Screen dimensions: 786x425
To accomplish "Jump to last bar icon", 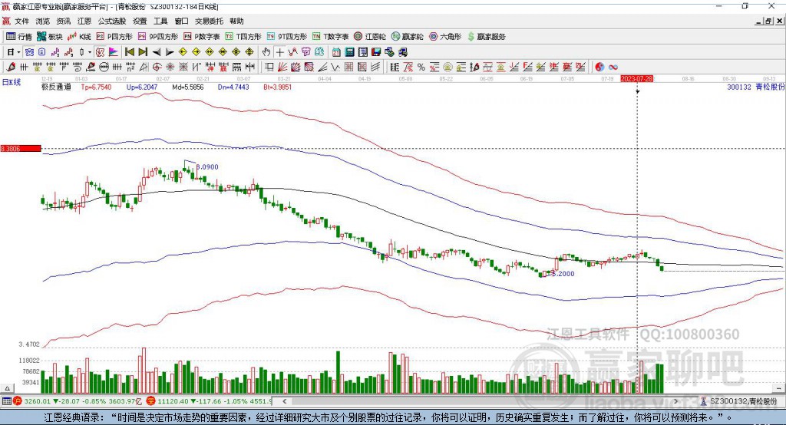I will point(143,52).
